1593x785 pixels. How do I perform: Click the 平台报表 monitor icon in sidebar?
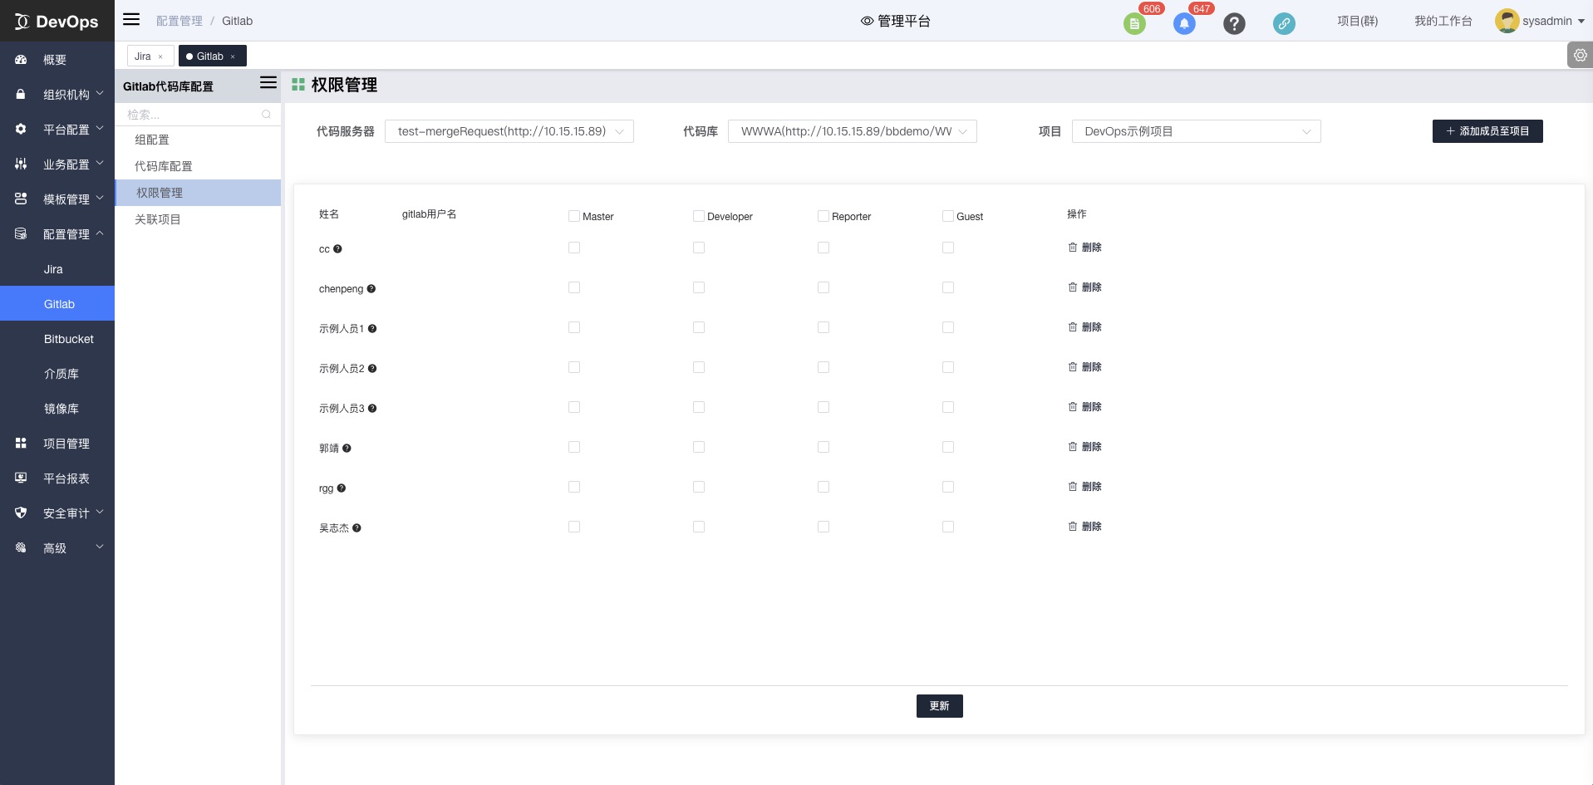tap(21, 478)
